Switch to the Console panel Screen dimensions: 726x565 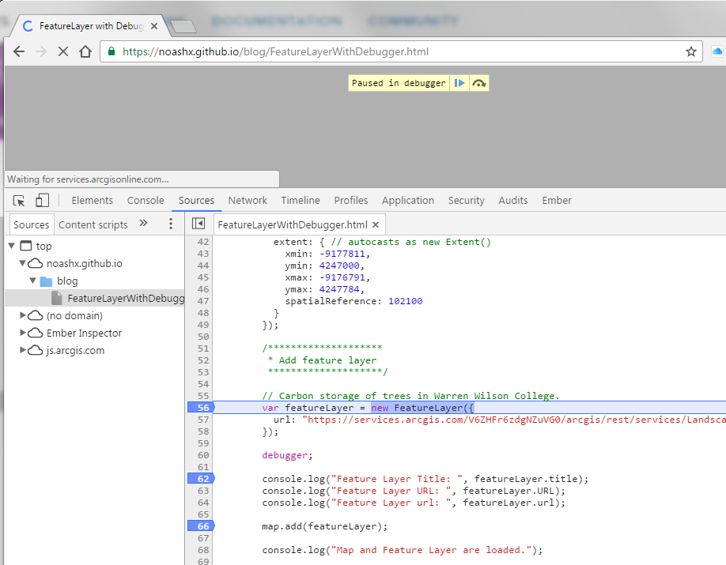[x=146, y=201]
